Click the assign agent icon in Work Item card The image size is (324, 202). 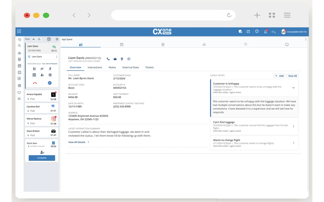42,152
